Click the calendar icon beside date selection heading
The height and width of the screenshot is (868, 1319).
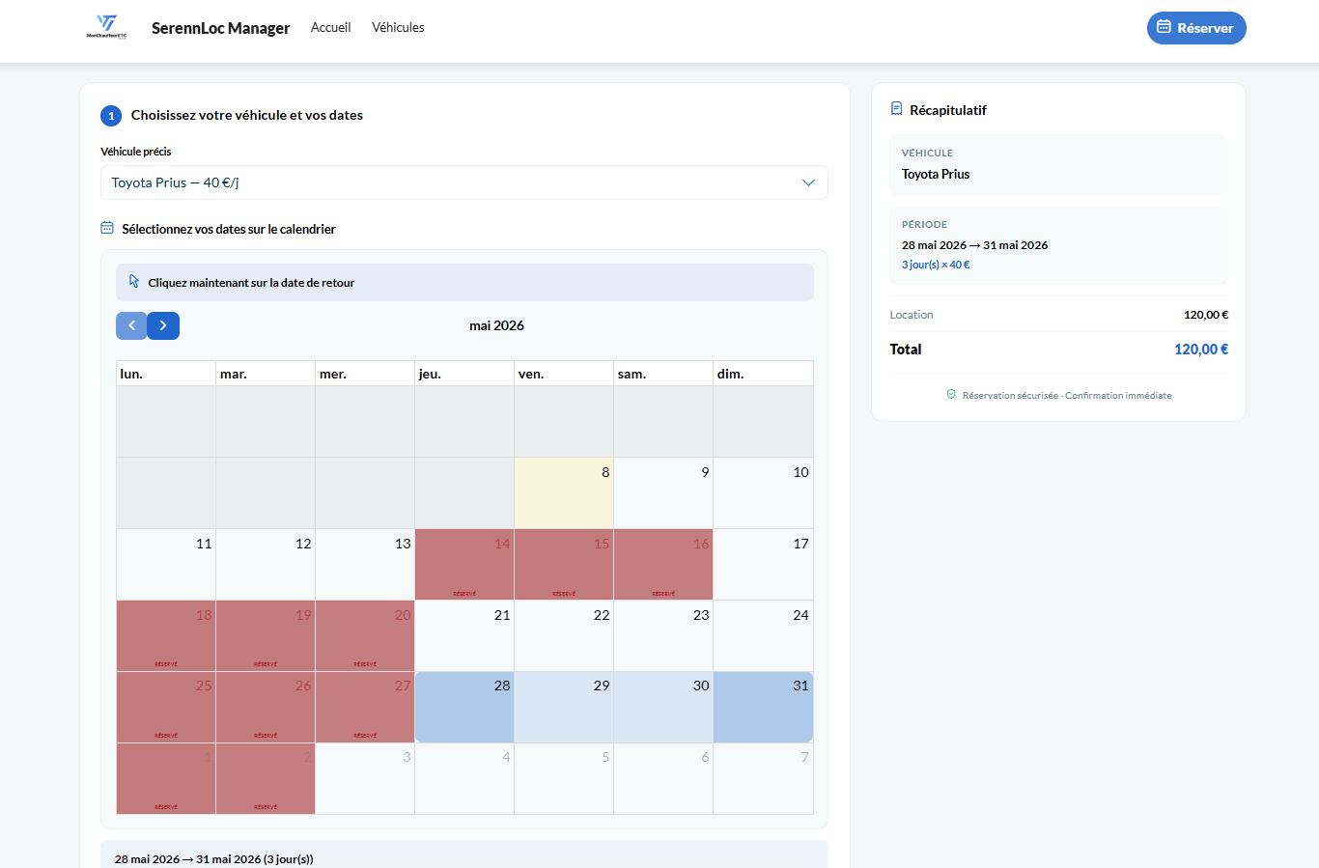107,228
